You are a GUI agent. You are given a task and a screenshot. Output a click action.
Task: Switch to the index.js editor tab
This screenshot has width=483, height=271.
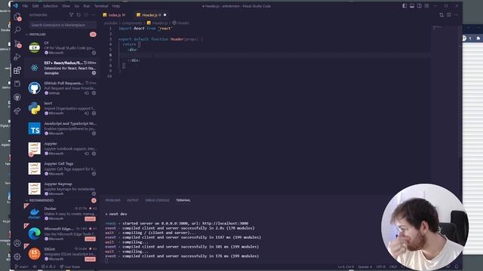coord(114,15)
